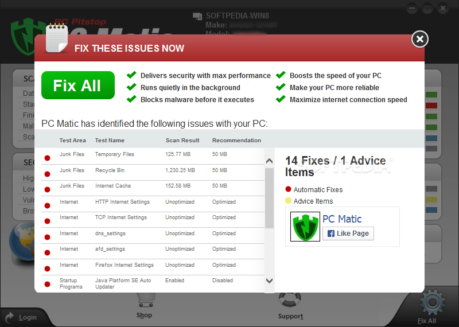The image size is (459, 327).
Task: Click the issues list scroll-up arrow
Action: 269,161
